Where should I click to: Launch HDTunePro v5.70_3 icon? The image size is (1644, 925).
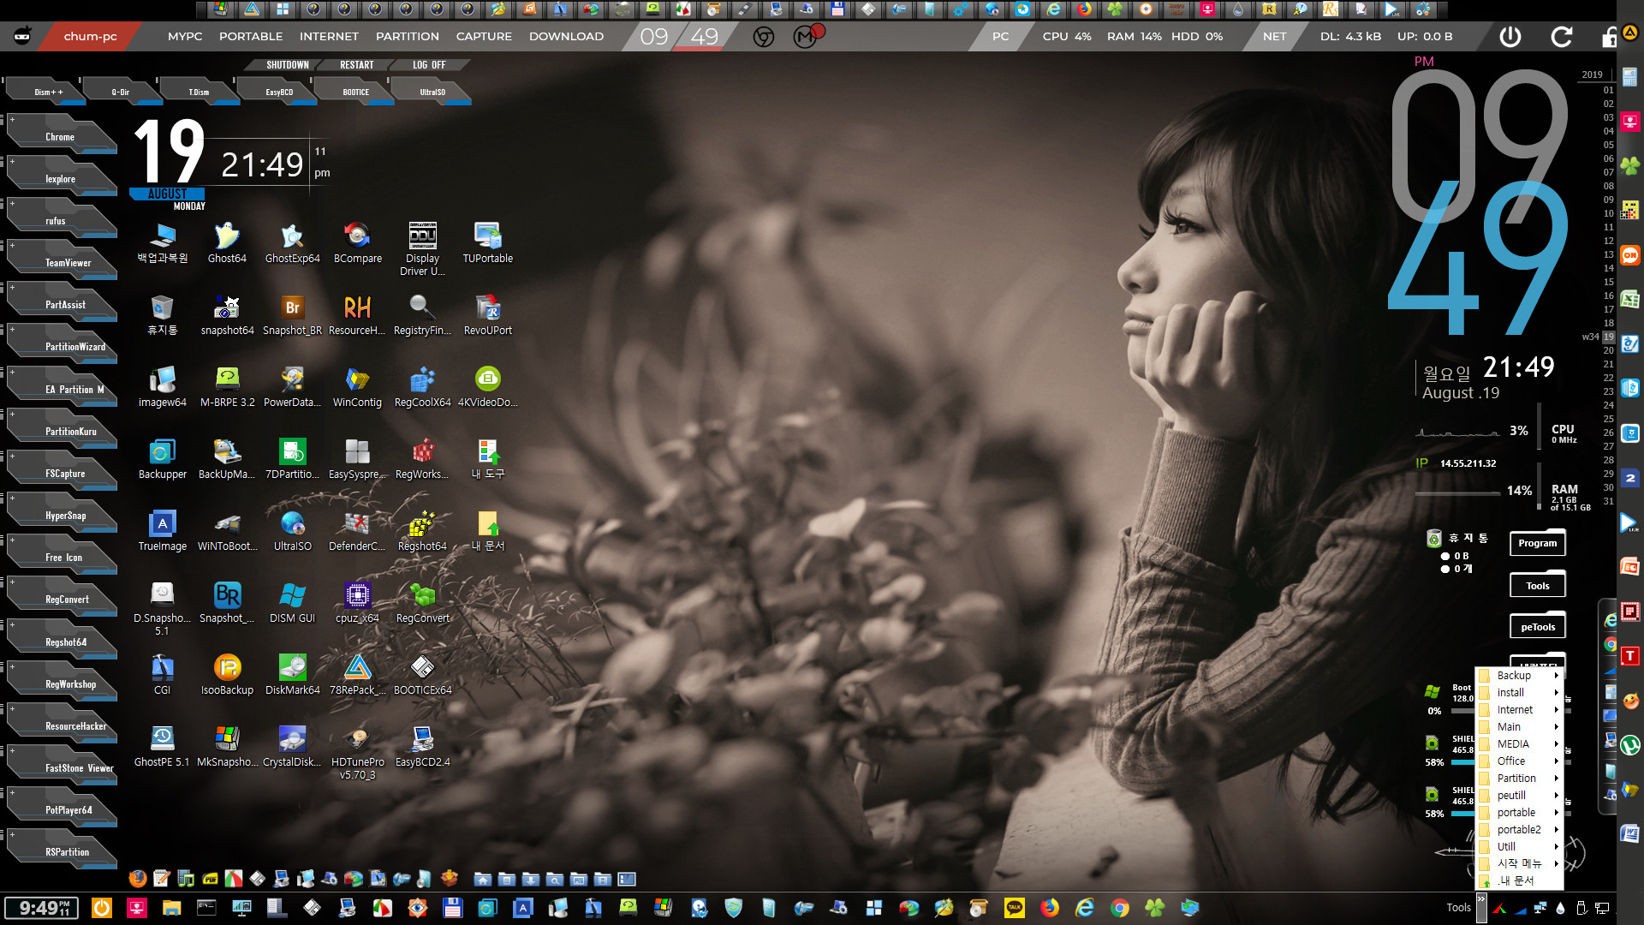tap(357, 753)
